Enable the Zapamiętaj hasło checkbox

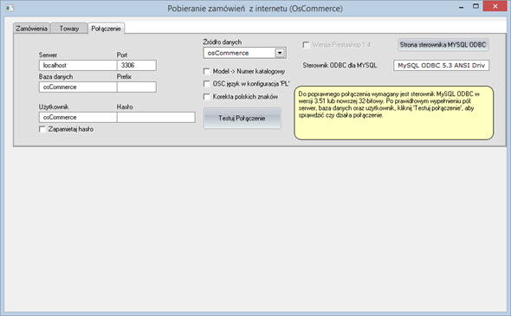pos(42,129)
